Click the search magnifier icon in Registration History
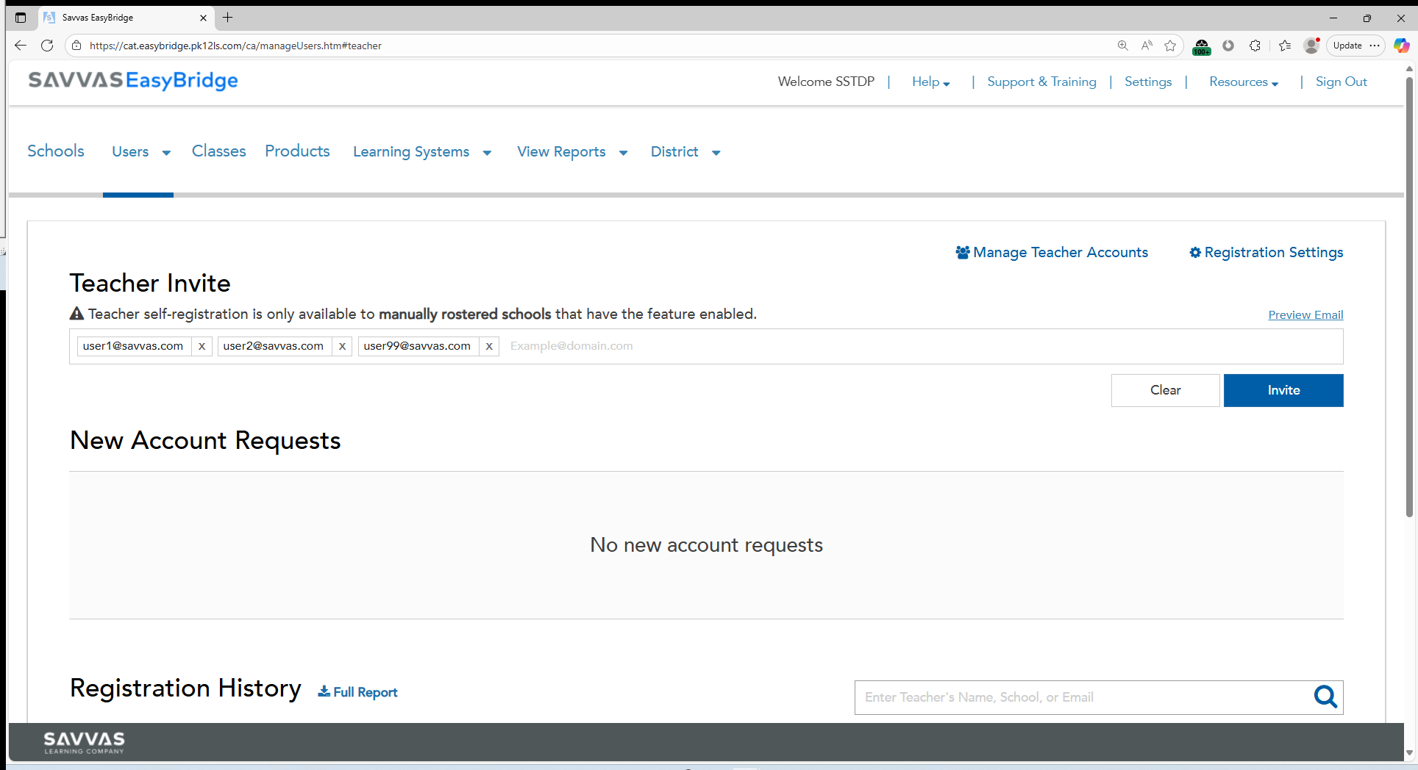This screenshot has width=1418, height=770. (1325, 697)
